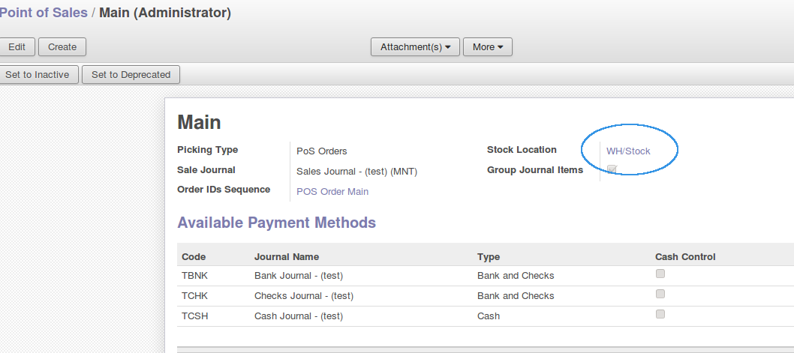Open the Attachment(s) dropdown

point(415,47)
